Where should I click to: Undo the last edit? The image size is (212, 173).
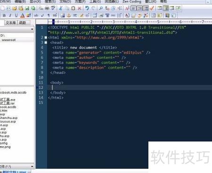point(87,8)
